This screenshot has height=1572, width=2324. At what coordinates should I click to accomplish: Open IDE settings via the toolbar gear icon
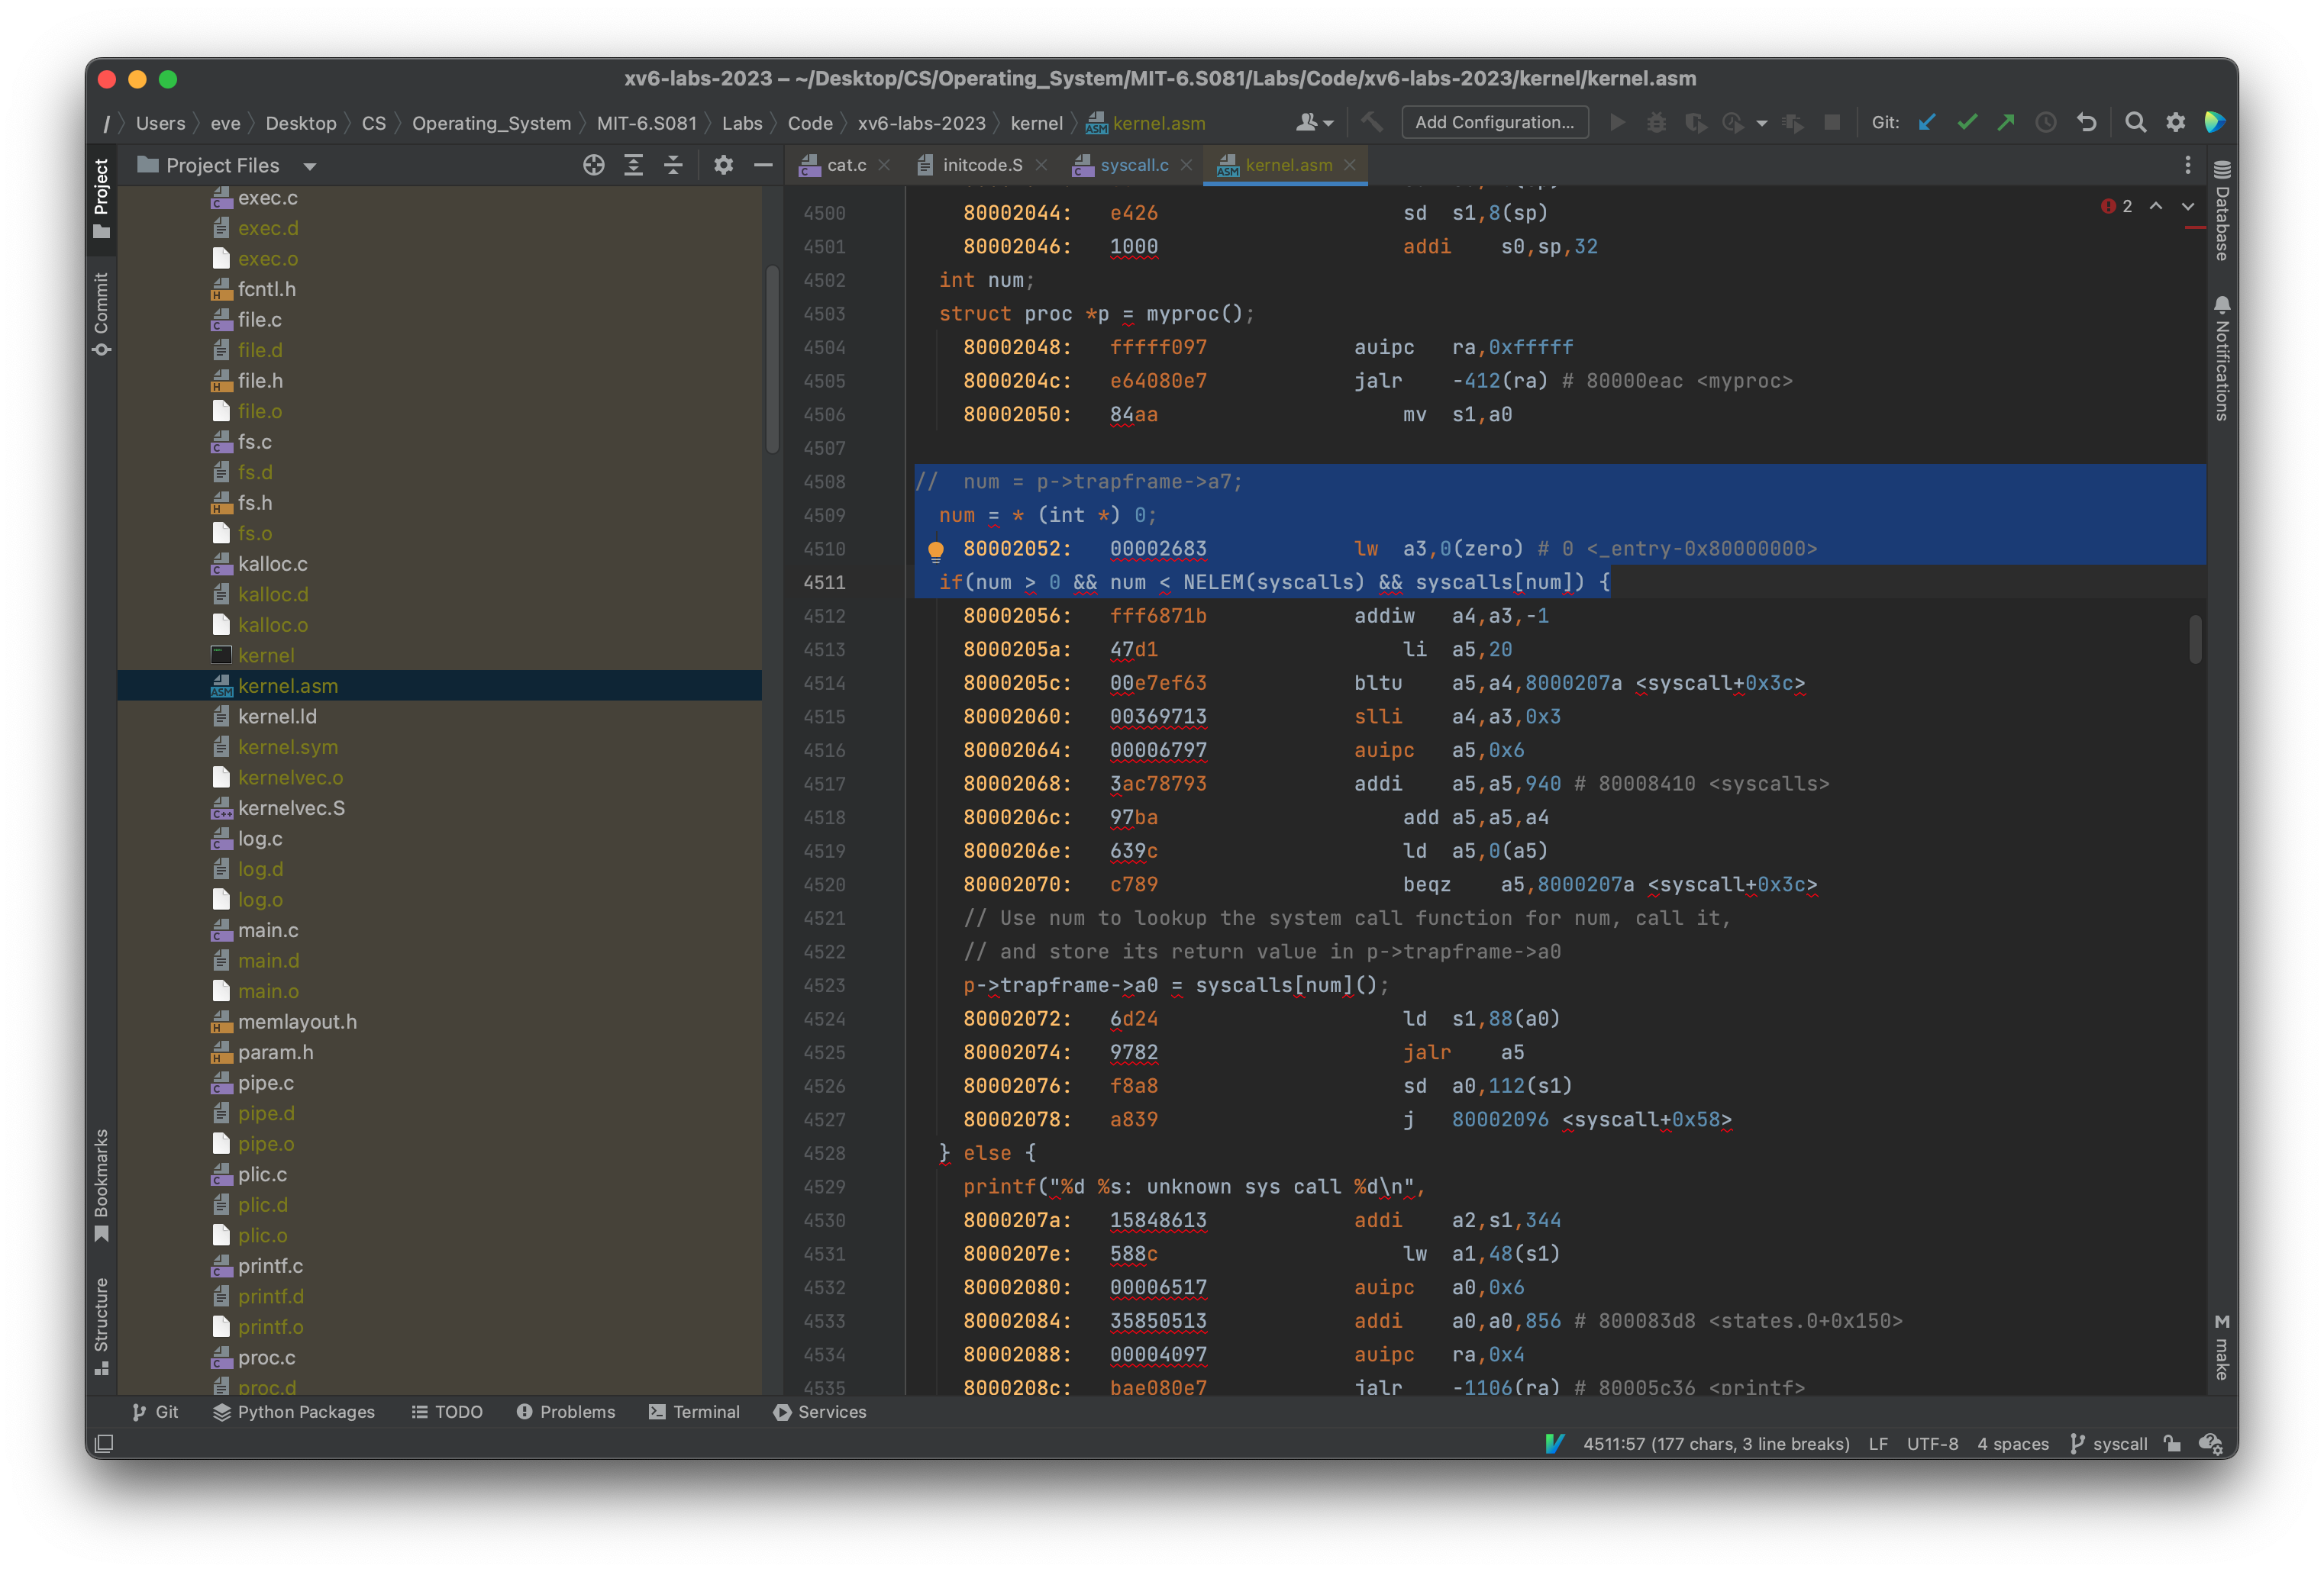2176,122
